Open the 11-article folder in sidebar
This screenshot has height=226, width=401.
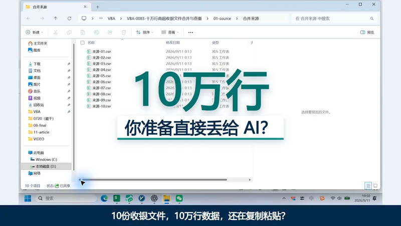pyautogui.click(x=39, y=132)
